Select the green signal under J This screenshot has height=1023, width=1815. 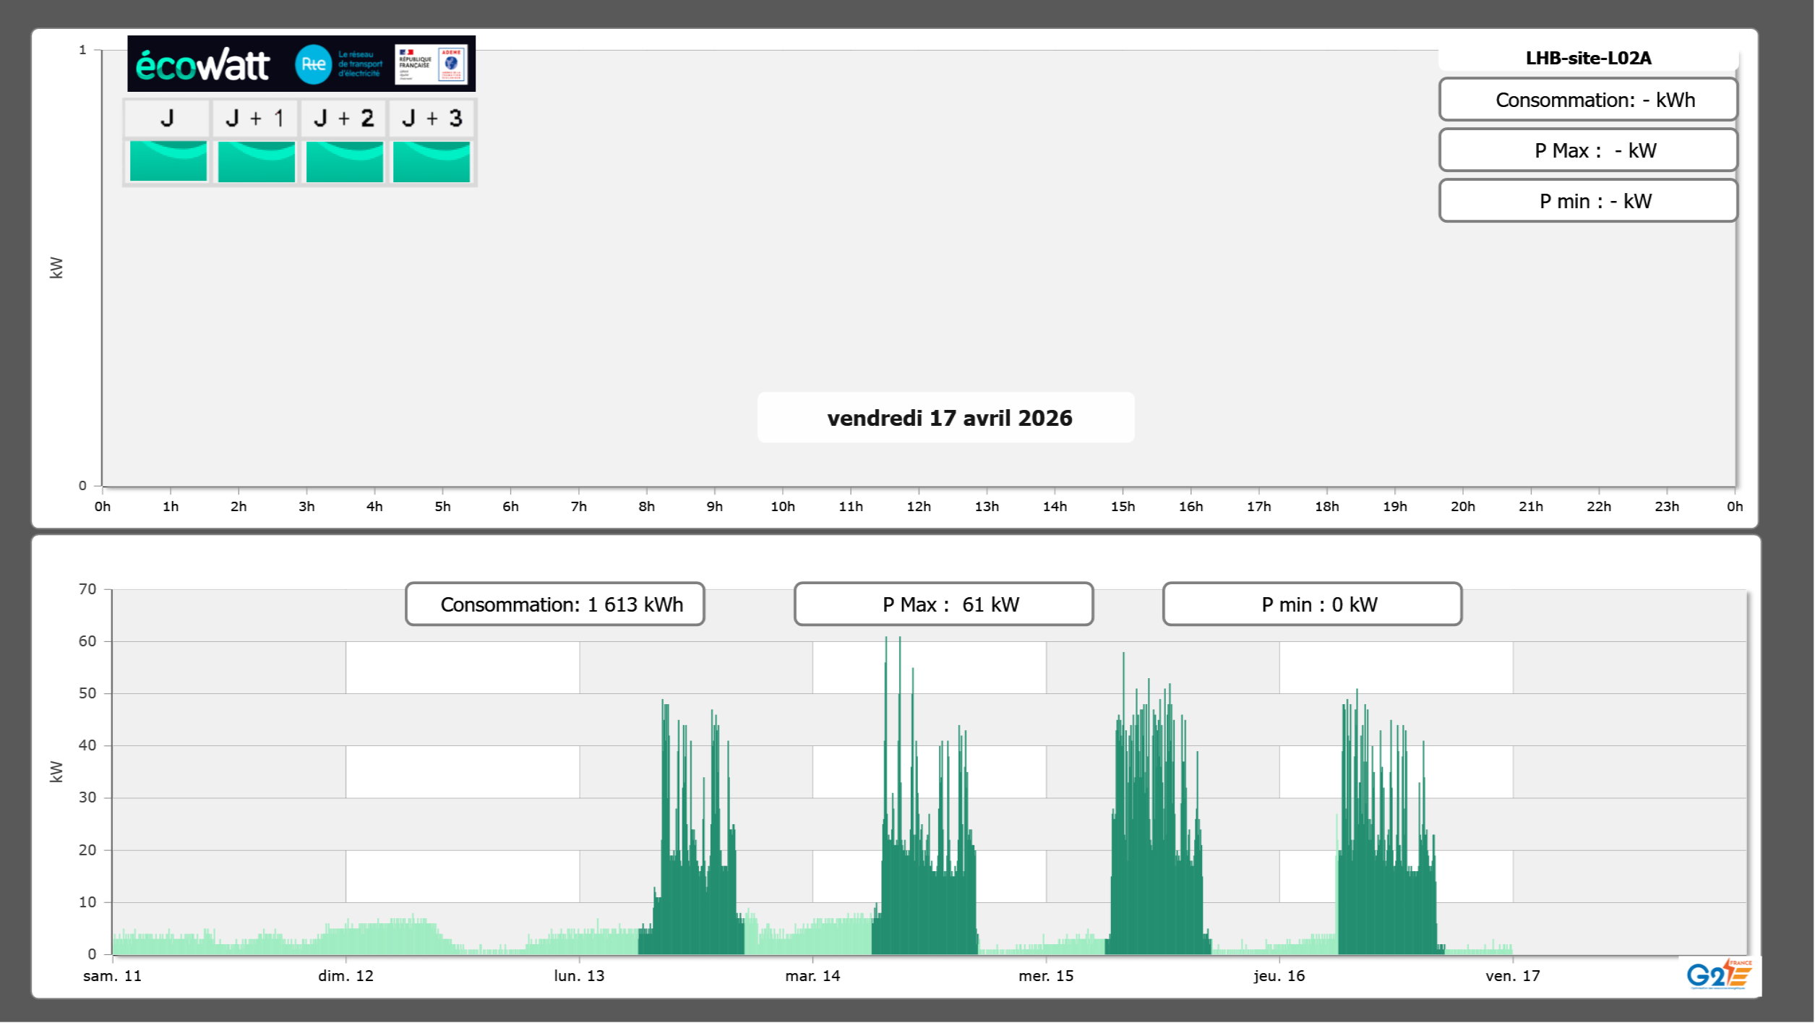[x=168, y=161]
